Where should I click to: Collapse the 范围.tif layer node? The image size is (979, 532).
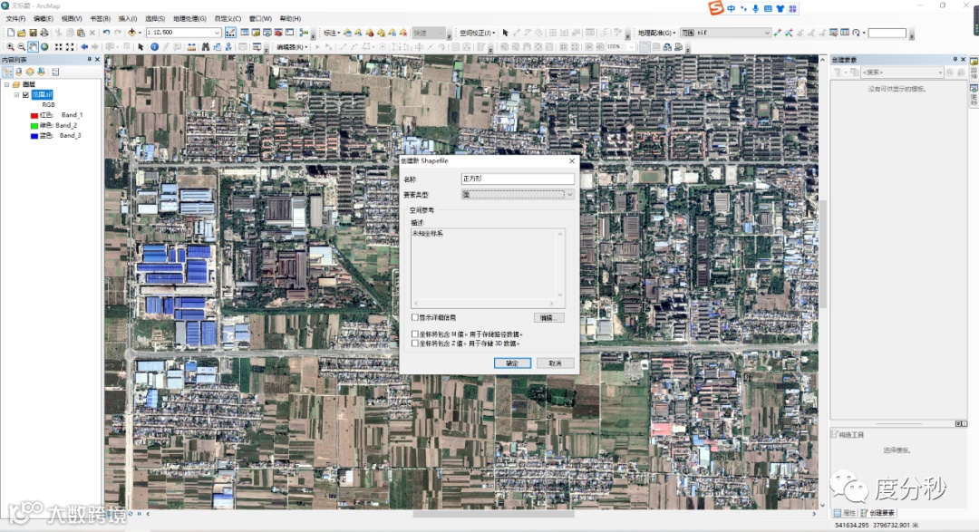(x=17, y=95)
